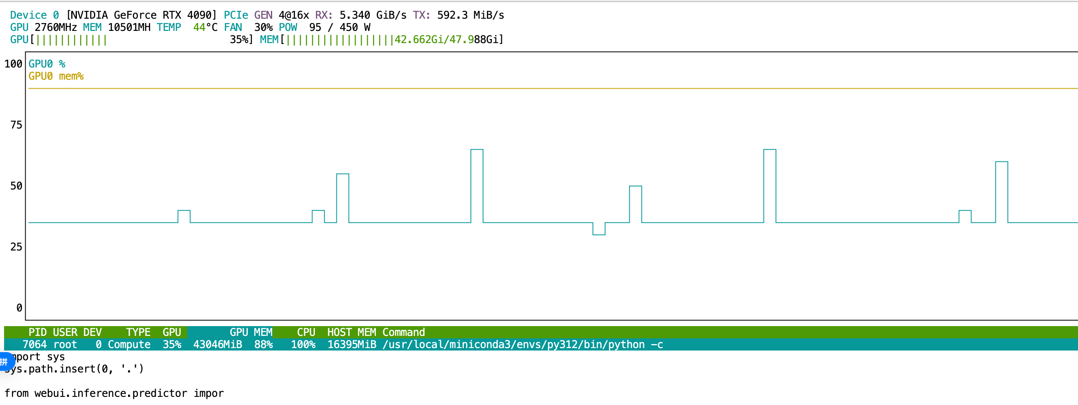This screenshot has height=405, width=1078.
Task: Click the NVIDIA GeForce RTX 4090 name
Action: pyautogui.click(x=142, y=15)
